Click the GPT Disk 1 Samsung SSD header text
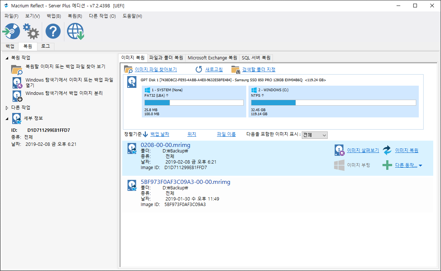The width and height of the screenshot is (441, 271). tap(233, 80)
